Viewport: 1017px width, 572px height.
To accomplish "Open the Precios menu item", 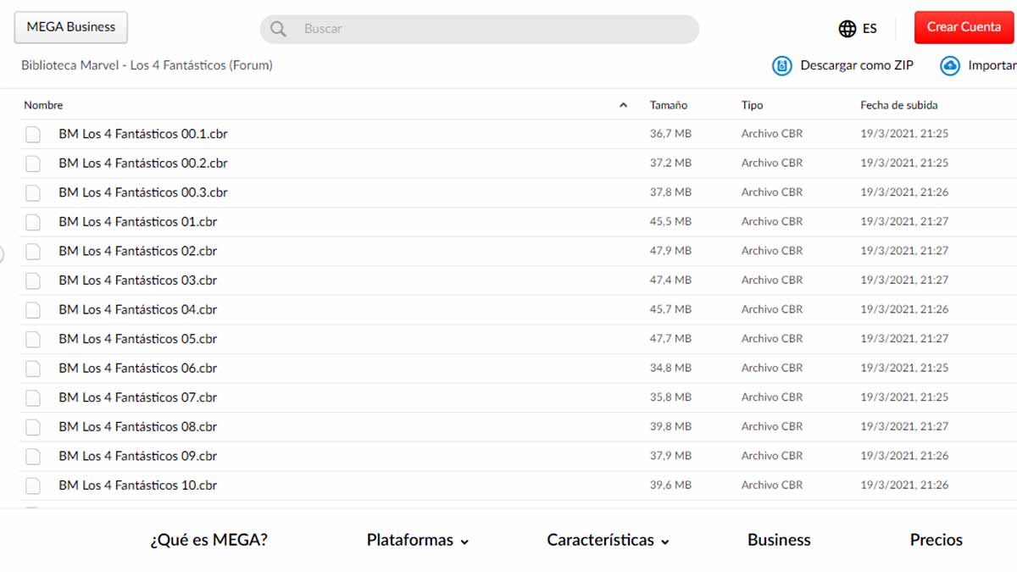I will tap(936, 540).
